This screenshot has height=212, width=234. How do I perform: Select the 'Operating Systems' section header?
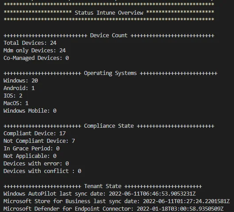[110, 73]
